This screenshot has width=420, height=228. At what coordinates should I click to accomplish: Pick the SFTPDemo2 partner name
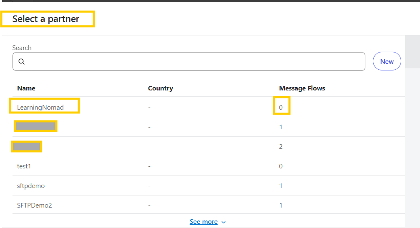tap(34, 205)
